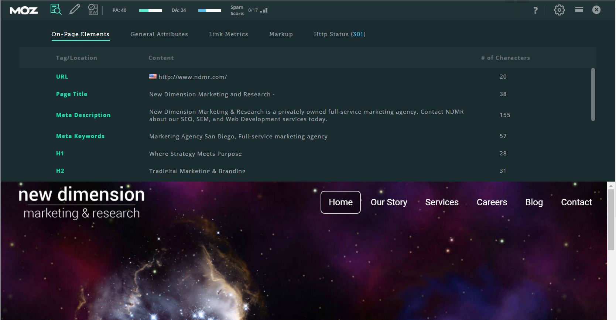This screenshot has width=616, height=320.
Task: Open the Contact page link
Action: coord(576,202)
